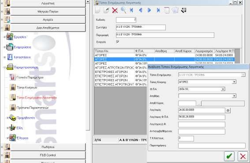Open the Πωλήσεις module section

point(48,147)
